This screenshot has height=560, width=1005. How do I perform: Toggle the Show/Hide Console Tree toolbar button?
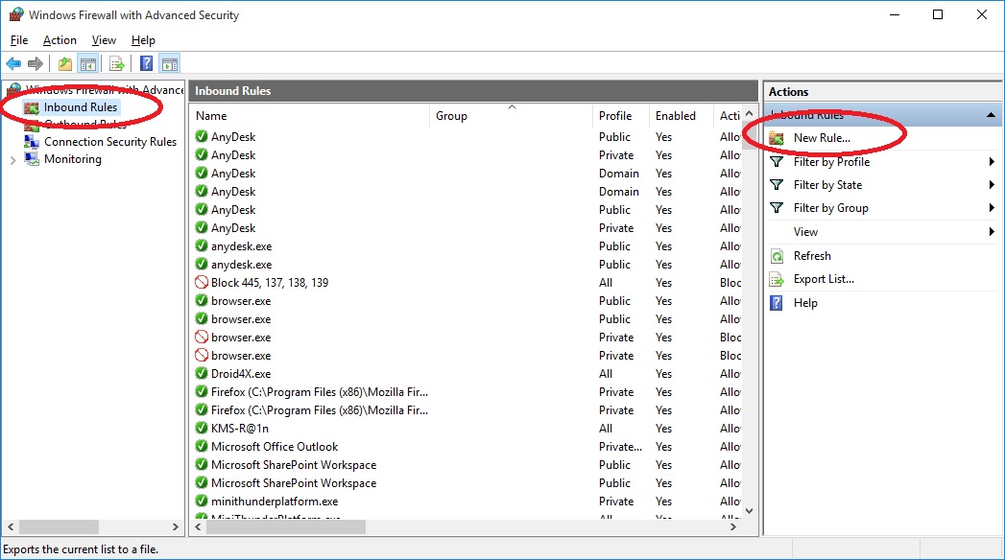(87, 64)
